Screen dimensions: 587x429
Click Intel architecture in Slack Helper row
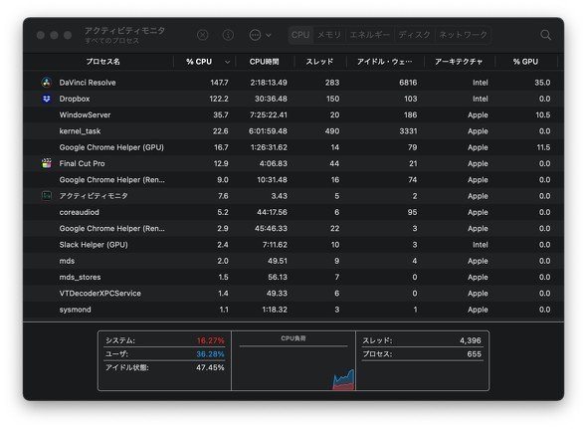pos(480,245)
